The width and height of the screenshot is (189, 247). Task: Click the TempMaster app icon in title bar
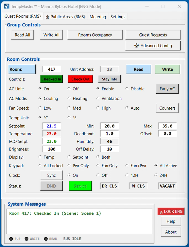click(x=7, y=7)
